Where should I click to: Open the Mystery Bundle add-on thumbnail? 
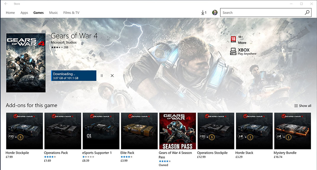tap(293, 131)
